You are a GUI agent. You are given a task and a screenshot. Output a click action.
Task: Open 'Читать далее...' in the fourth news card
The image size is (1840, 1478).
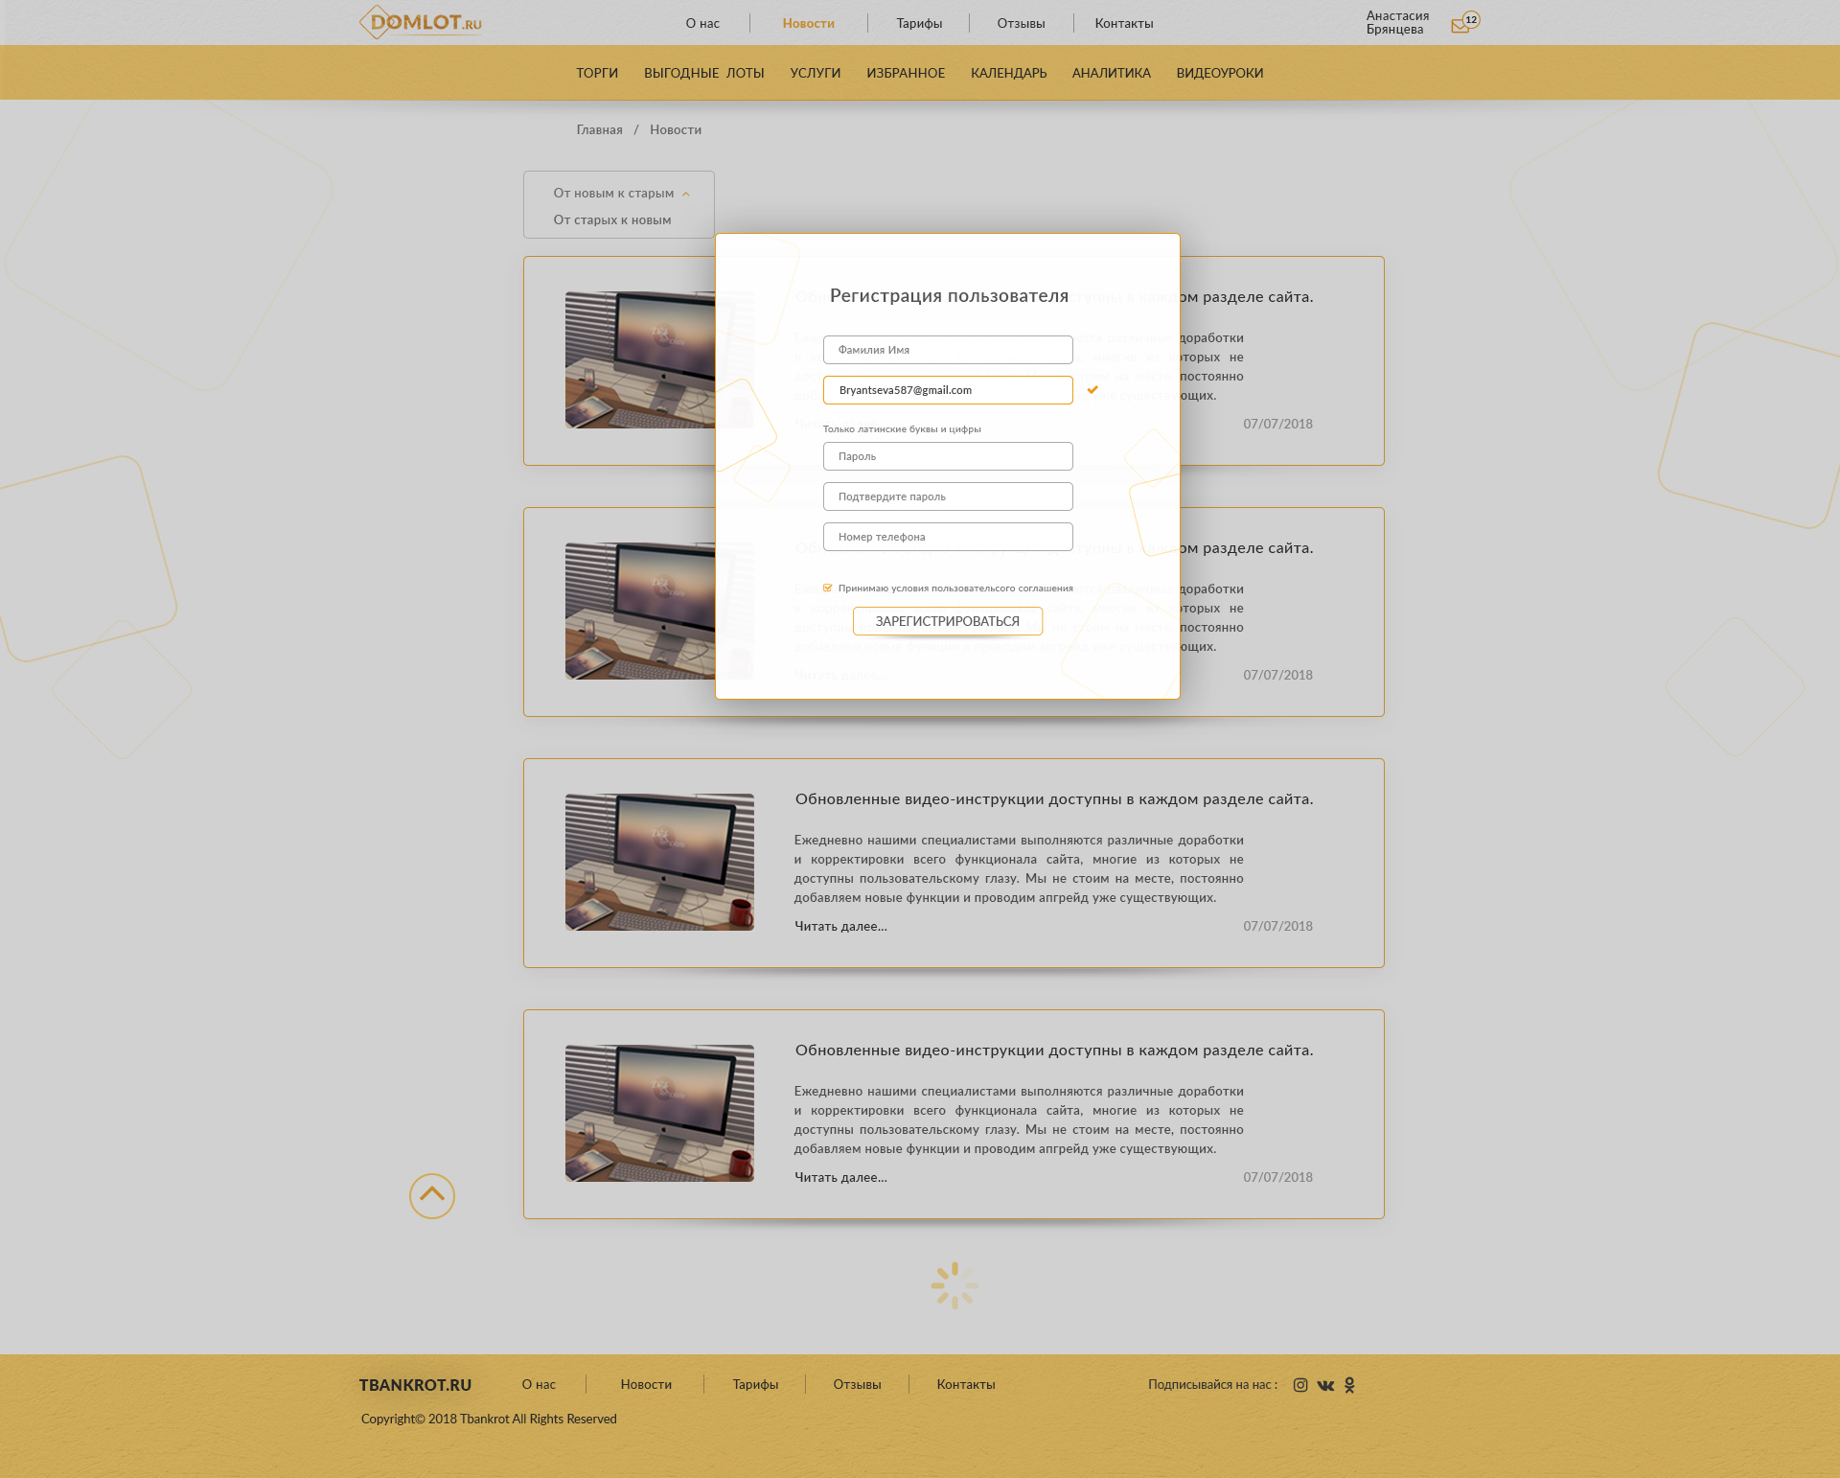click(x=840, y=1177)
